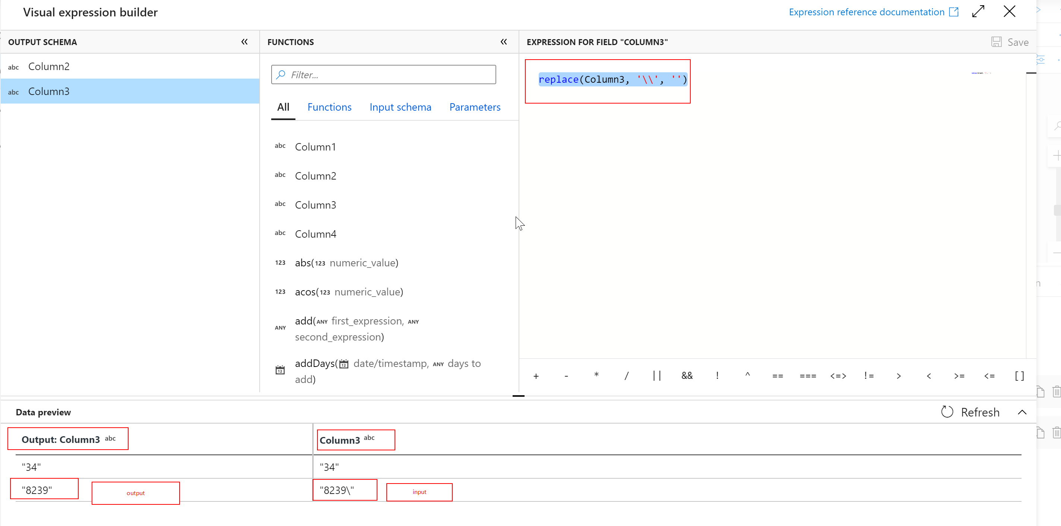This screenshot has width=1061, height=526.
Task: Switch to the Functions tab
Action: [x=329, y=107]
